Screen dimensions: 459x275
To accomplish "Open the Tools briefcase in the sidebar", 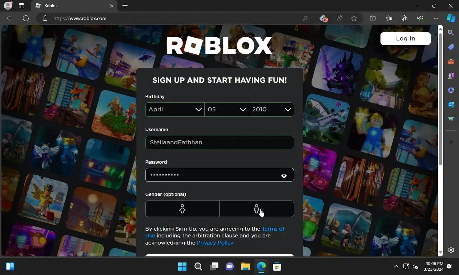I will [451, 62].
